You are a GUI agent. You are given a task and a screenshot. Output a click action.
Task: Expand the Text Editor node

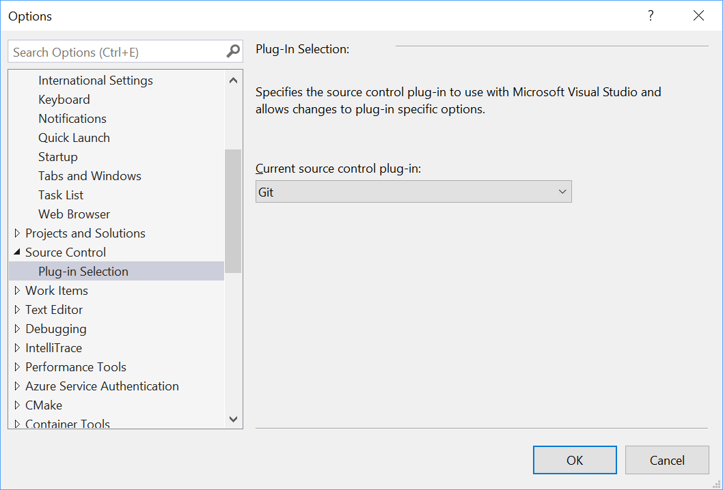point(18,310)
